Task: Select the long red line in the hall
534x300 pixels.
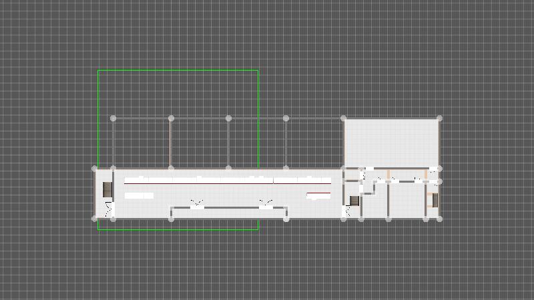Action: coord(227,183)
